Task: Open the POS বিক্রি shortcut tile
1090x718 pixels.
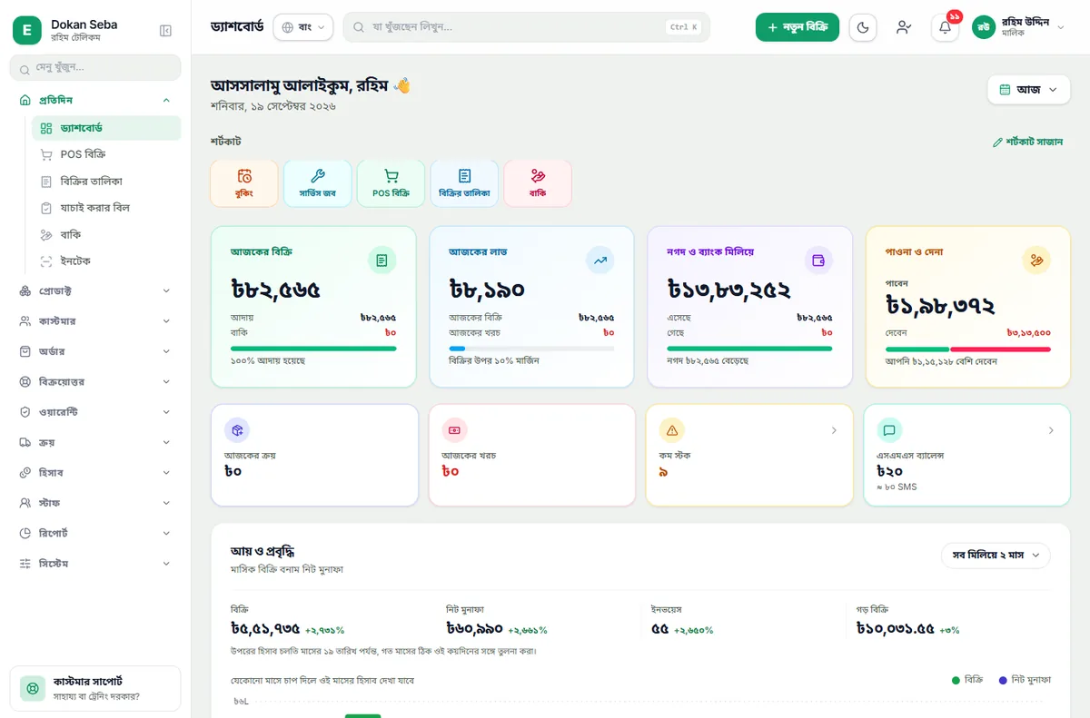Action: [x=391, y=183]
